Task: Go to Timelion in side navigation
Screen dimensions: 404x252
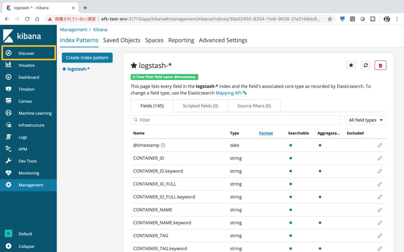Action: (x=26, y=89)
